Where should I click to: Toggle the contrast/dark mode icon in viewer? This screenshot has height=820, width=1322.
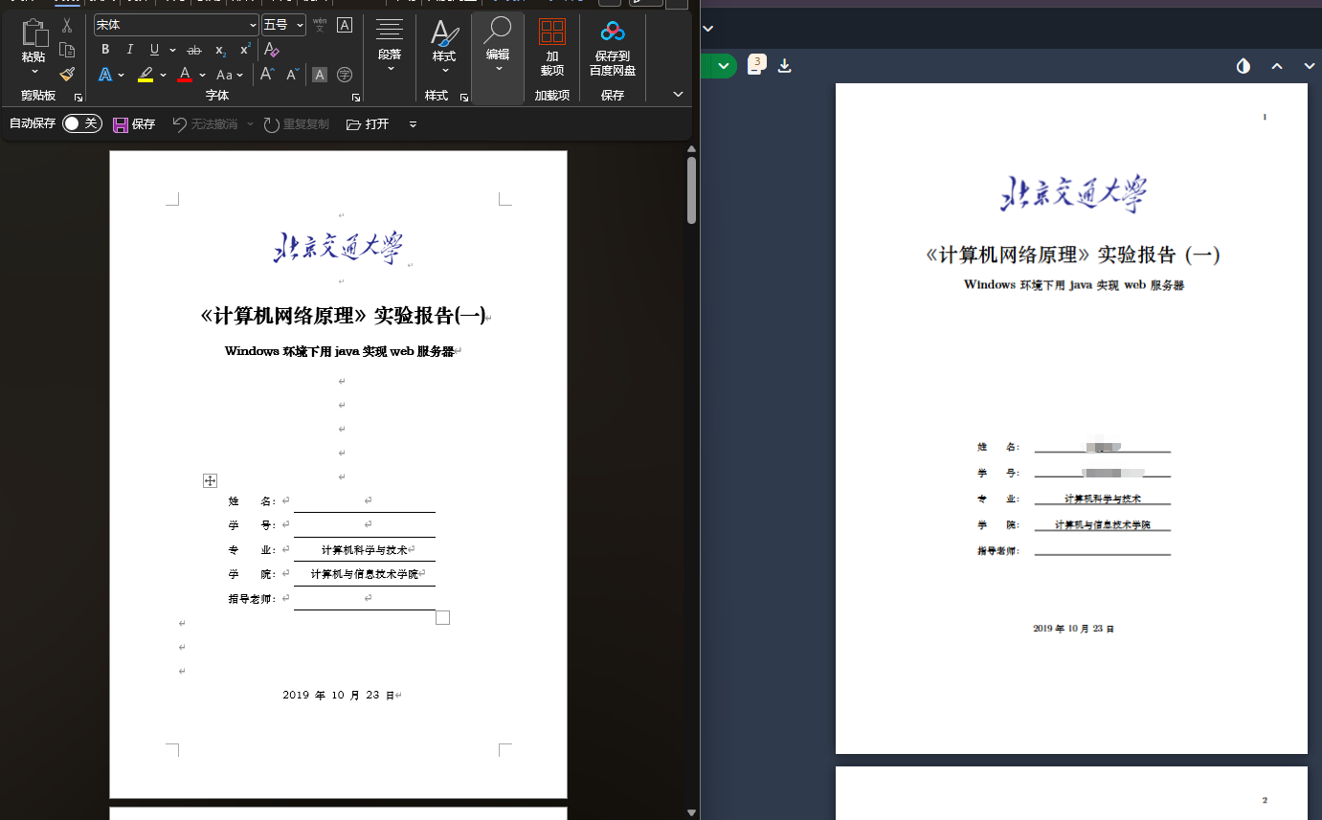[x=1244, y=66]
